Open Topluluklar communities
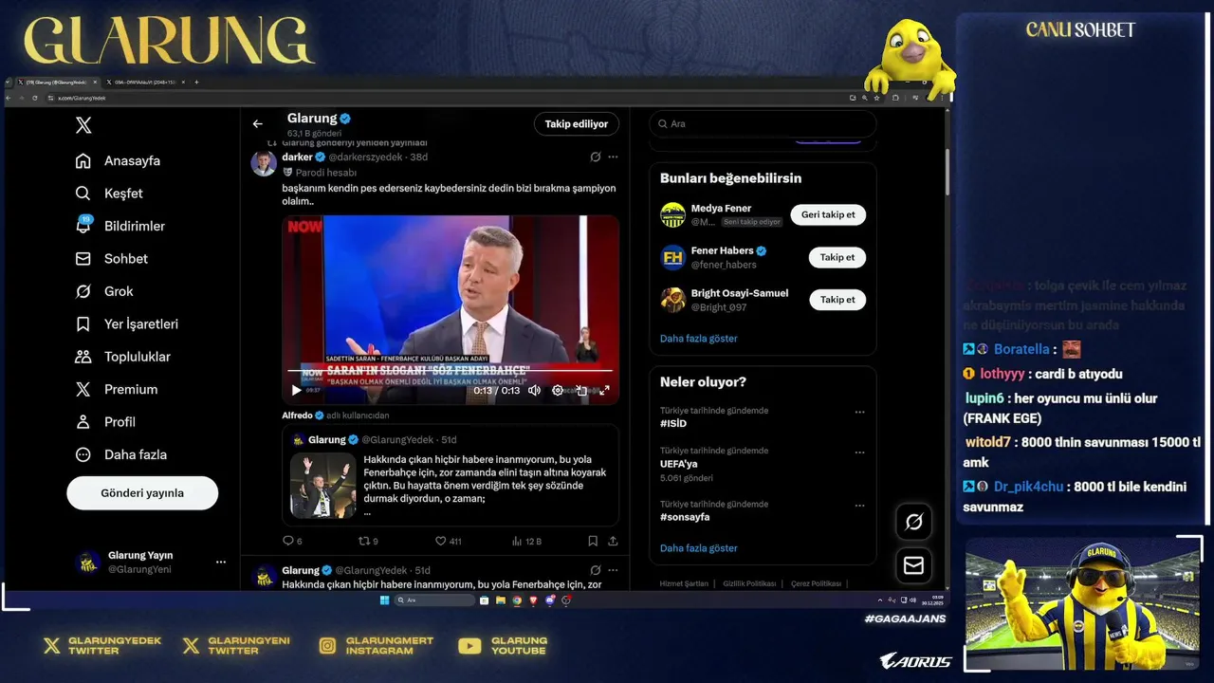1214x683 pixels. click(122, 357)
